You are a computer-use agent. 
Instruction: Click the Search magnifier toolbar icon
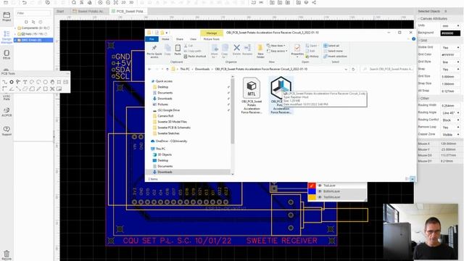[74, 3]
